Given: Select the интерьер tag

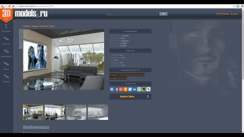Looking at the screenshot, I should [x=113, y=75].
